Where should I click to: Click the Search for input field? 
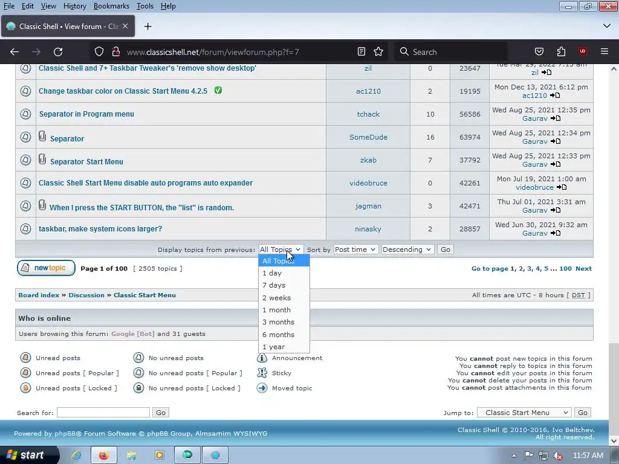103,413
